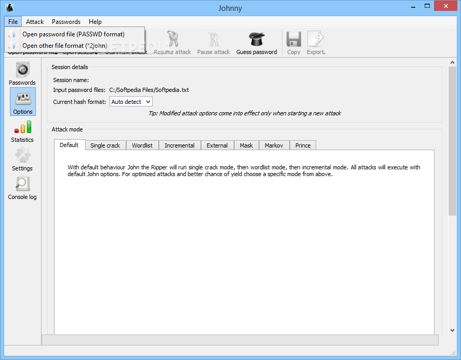
Task: Expand the Current hash format dropdown
Action: pyautogui.click(x=131, y=102)
